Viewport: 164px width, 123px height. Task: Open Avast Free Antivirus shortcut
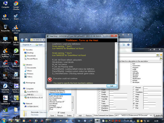pos(5,53)
